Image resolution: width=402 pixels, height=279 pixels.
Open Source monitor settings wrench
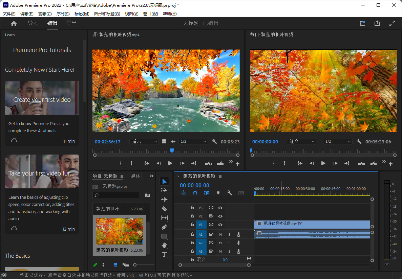click(x=214, y=141)
